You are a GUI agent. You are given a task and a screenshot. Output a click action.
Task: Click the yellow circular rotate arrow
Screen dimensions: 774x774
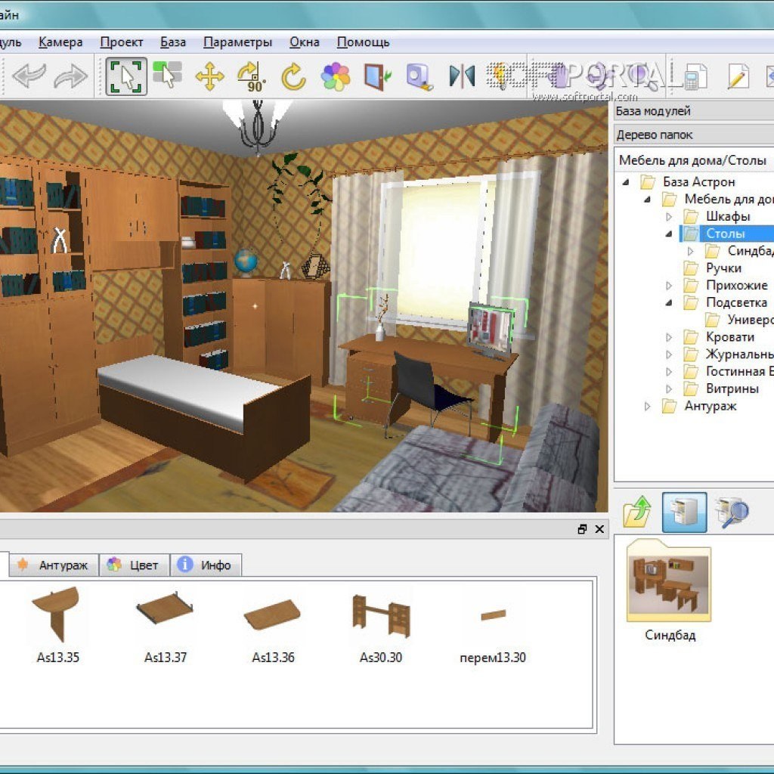point(293,76)
